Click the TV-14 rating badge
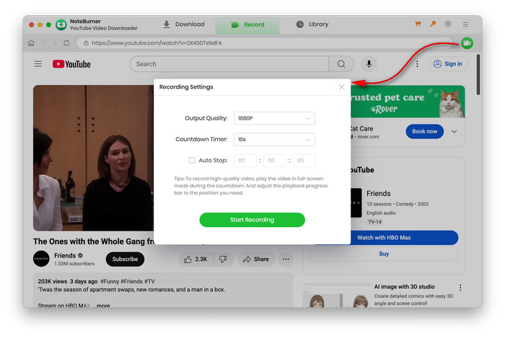This screenshot has height=338, width=505. point(374,222)
